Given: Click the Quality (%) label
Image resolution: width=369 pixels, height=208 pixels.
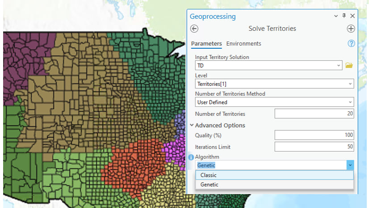Looking at the screenshot, I should click(x=208, y=136).
